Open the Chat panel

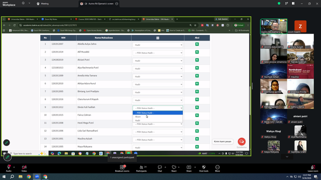coord(159,168)
